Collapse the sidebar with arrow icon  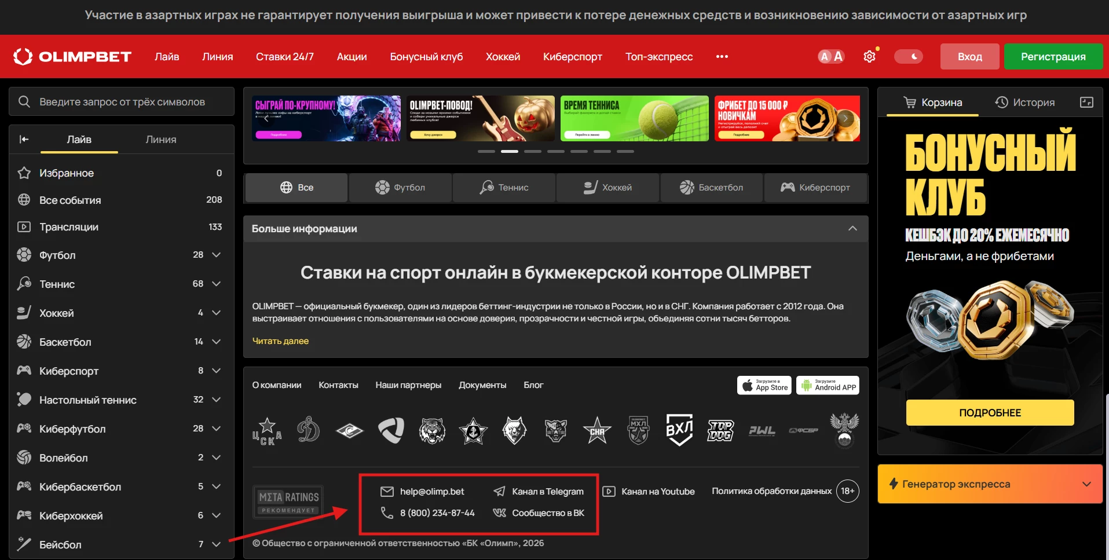pyautogui.click(x=24, y=140)
